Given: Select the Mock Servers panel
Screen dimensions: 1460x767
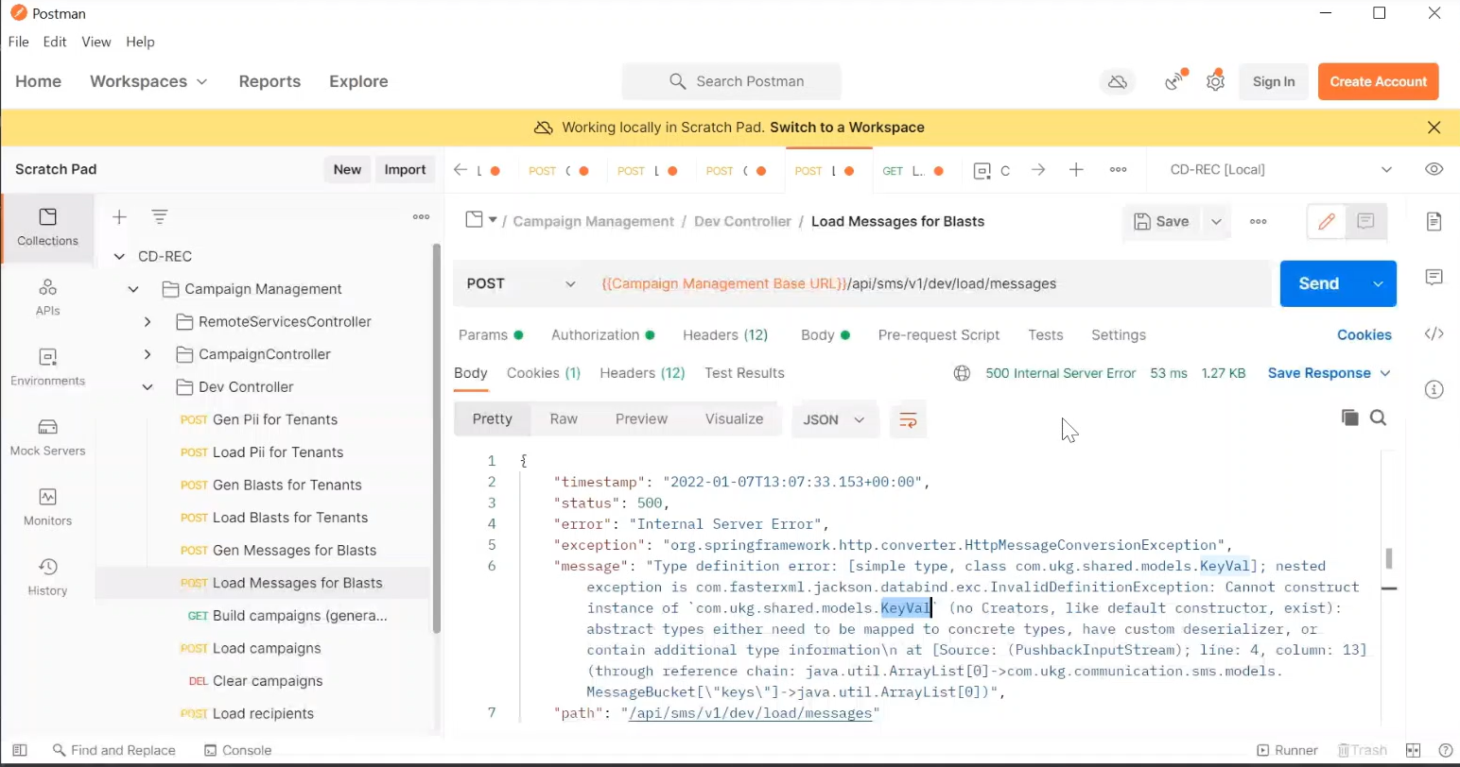Looking at the screenshot, I should [x=47, y=437].
